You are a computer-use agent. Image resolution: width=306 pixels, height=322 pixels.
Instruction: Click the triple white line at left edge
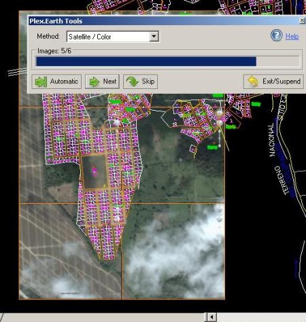[x=17, y=71]
